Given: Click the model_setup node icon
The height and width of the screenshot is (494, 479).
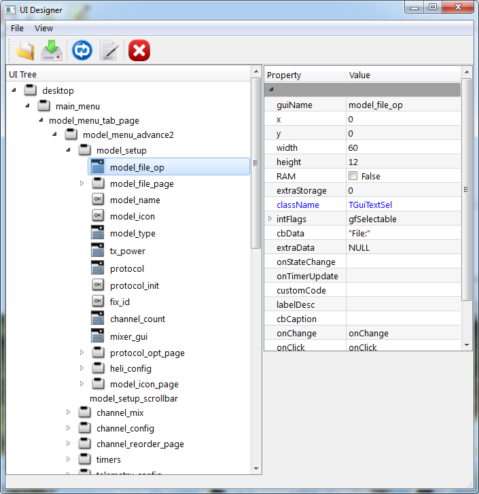Looking at the screenshot, I should pos(85,150).
